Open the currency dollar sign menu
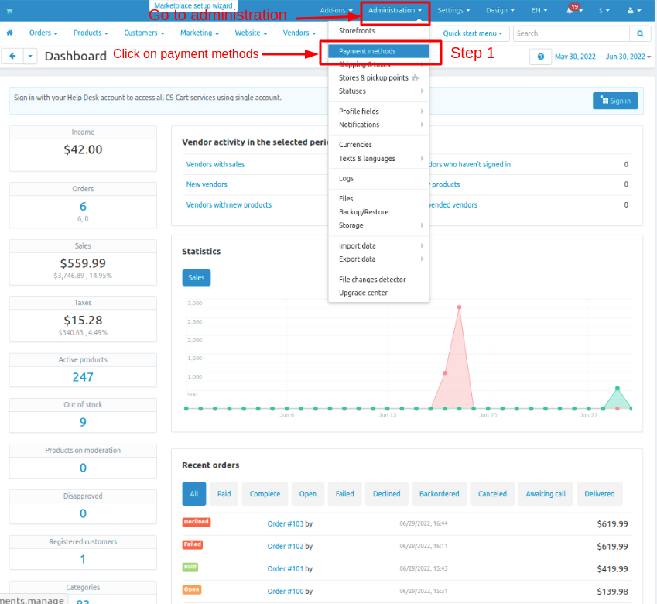The height and width of the screenshot is (604, 657). 604,11
